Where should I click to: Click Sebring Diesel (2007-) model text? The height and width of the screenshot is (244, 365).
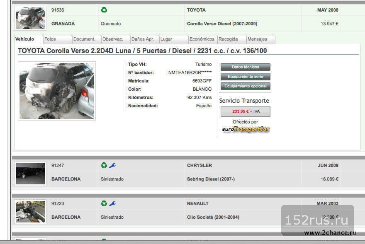pyautogui.click(x=211, y=179)
